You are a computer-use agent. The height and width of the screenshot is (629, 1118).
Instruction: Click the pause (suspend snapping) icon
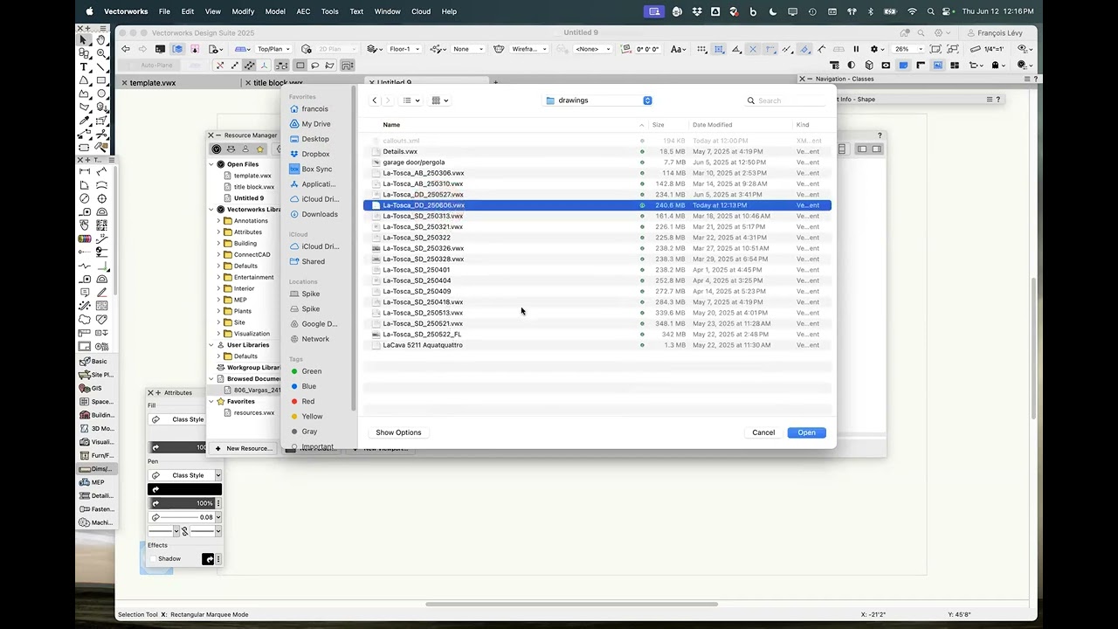click(856, 49)
